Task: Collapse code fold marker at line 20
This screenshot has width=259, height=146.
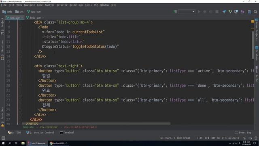Action: coord(20,86)
